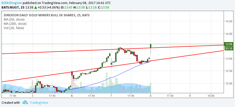Click the BATS:NUGT symbol text in header
235x107 pixels.
pyautogui.click(x=10, y=7)
